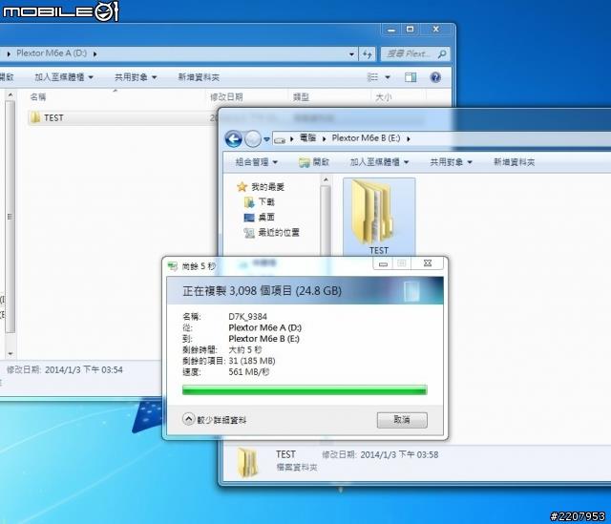Open 共用對象 dropdown in Plextor M6e B window

tap(451, 162)
